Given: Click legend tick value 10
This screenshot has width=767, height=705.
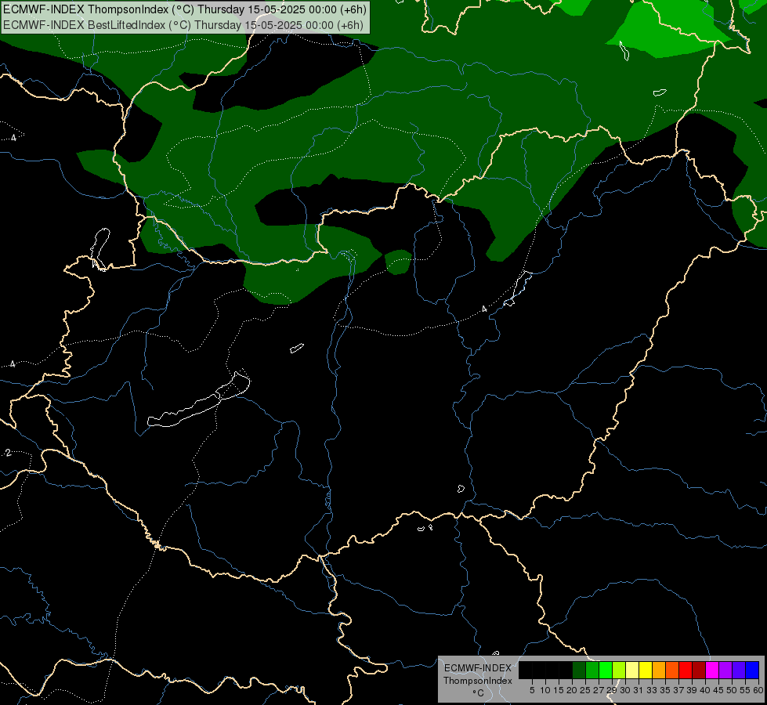Looking at the screenshot, I should click(545, 690).
